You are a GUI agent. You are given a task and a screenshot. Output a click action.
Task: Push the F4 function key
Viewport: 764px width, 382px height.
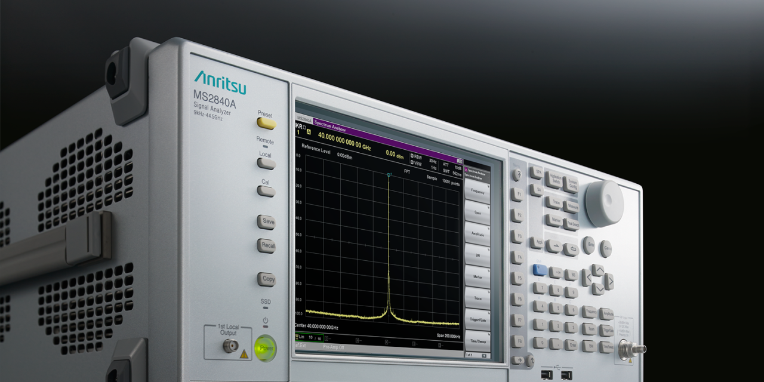[x=517, y=257]
